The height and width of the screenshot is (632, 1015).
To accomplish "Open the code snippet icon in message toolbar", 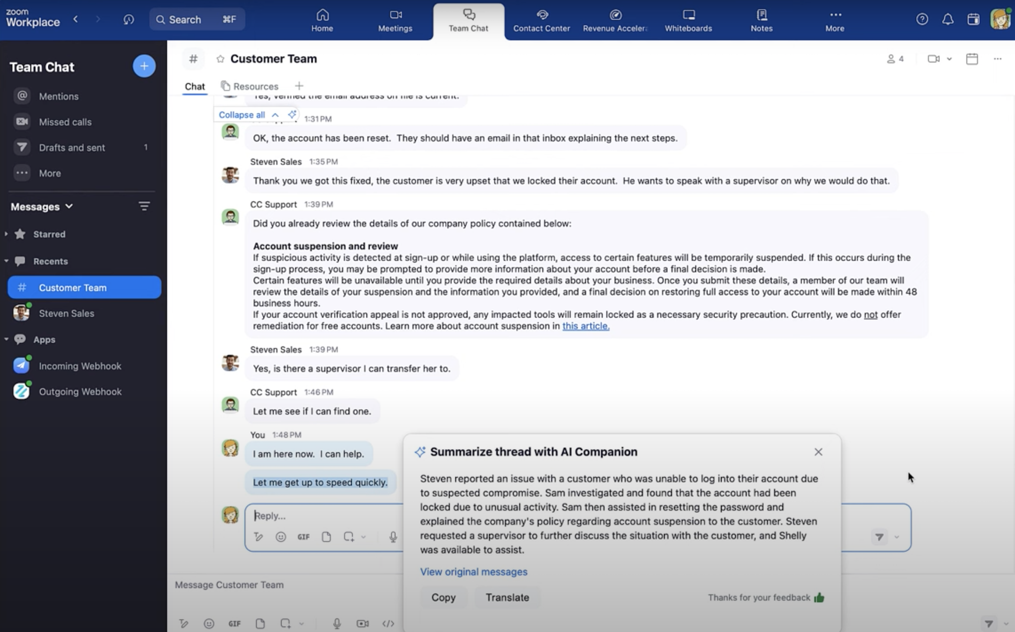I will (x=388, y=623).
